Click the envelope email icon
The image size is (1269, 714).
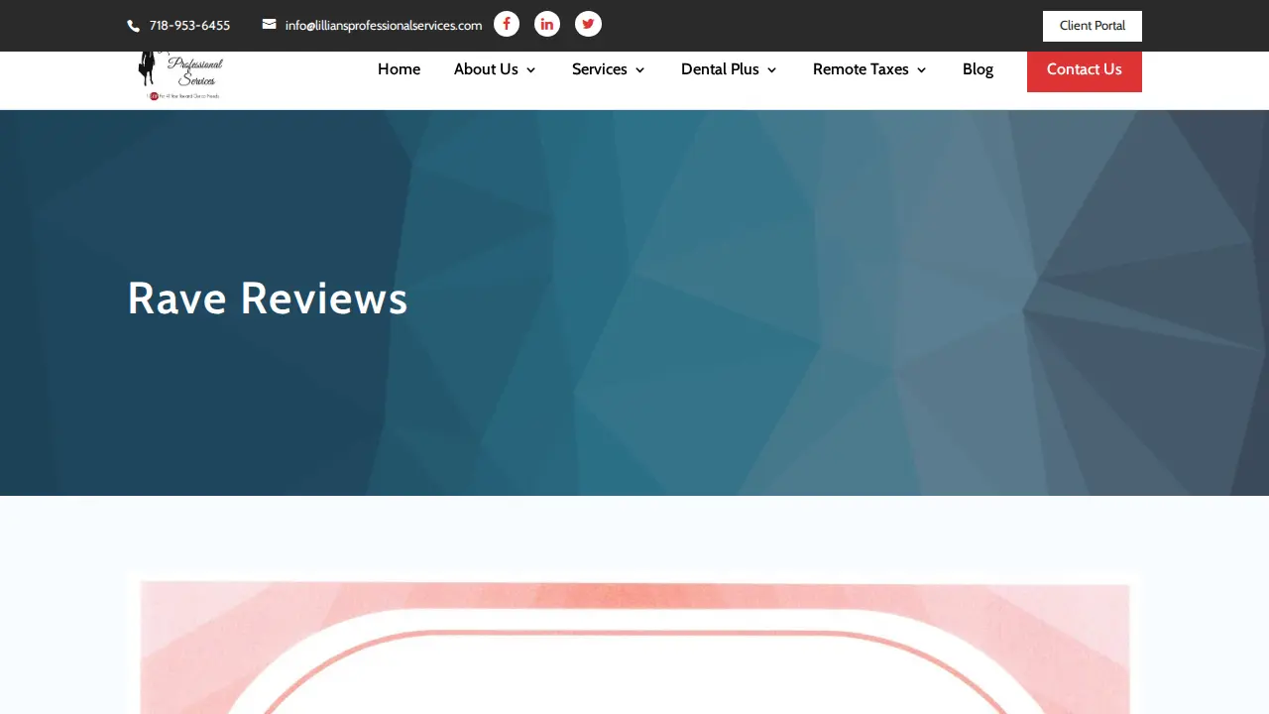[x=269, y=25]
